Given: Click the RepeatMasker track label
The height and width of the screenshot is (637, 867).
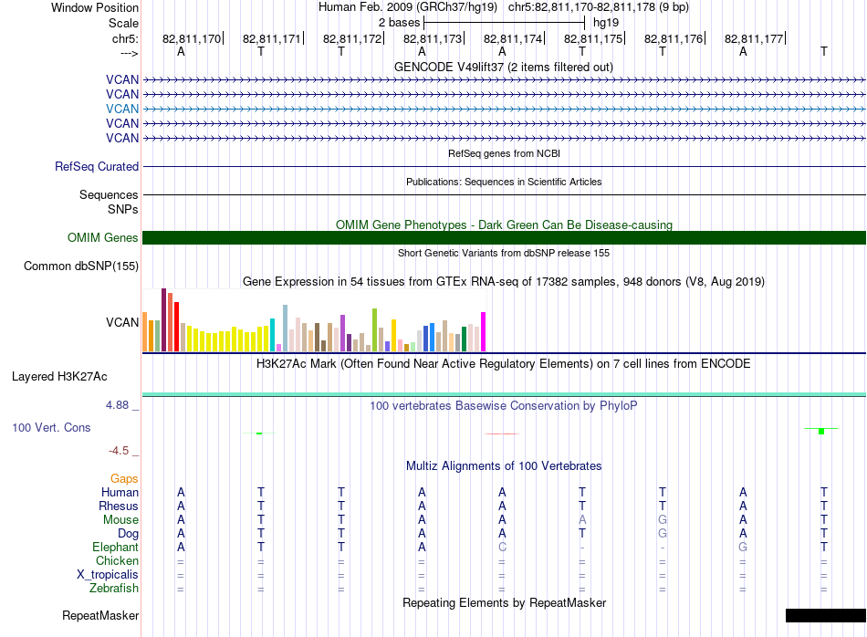Looking at the screenshot, I should [x=100, y=615].
